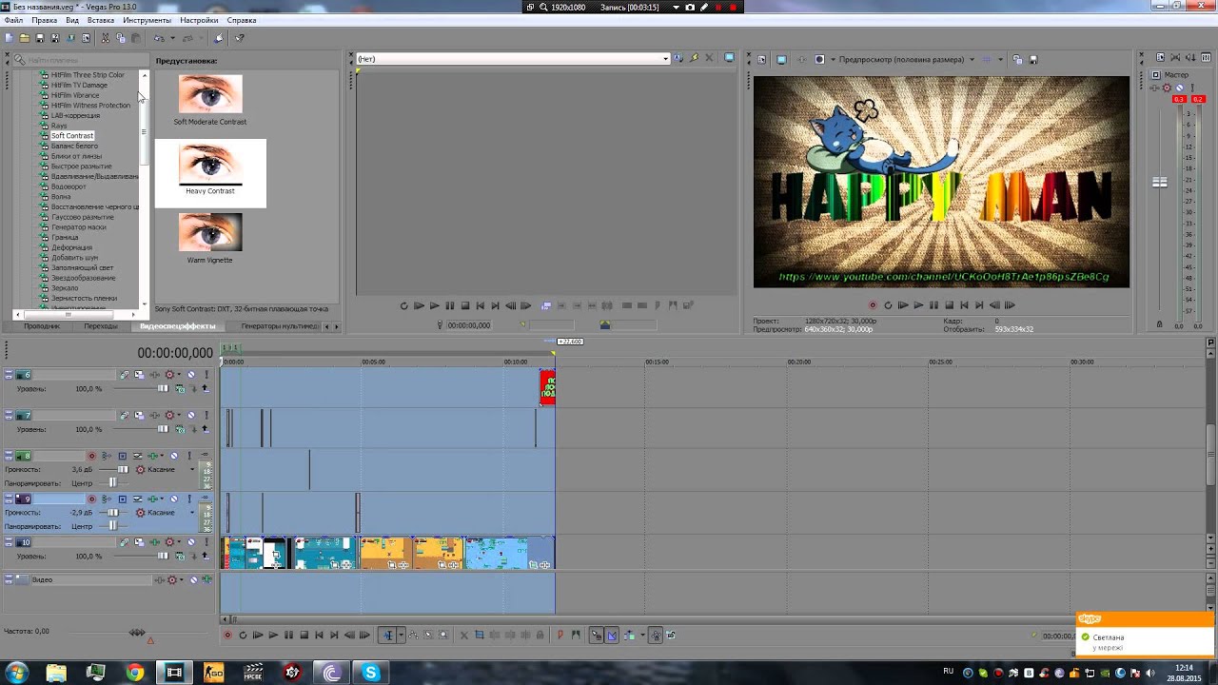Minimize track 6 height button
Screen dimensions: 1218x685
tap(9, 372)
